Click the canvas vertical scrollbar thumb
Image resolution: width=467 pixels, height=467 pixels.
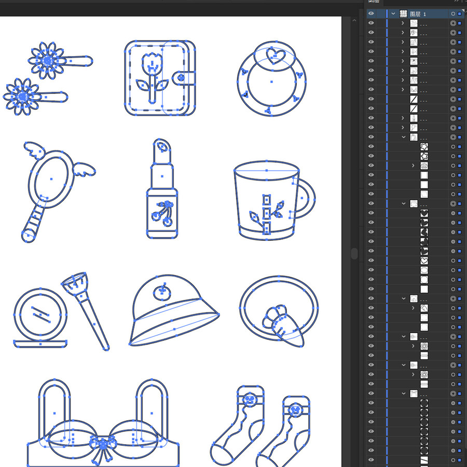coord(354,253)
